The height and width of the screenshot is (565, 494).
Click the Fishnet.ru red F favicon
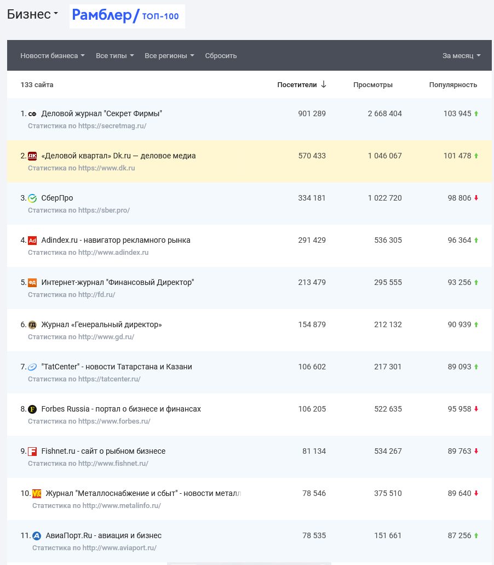tap(32, 452)
